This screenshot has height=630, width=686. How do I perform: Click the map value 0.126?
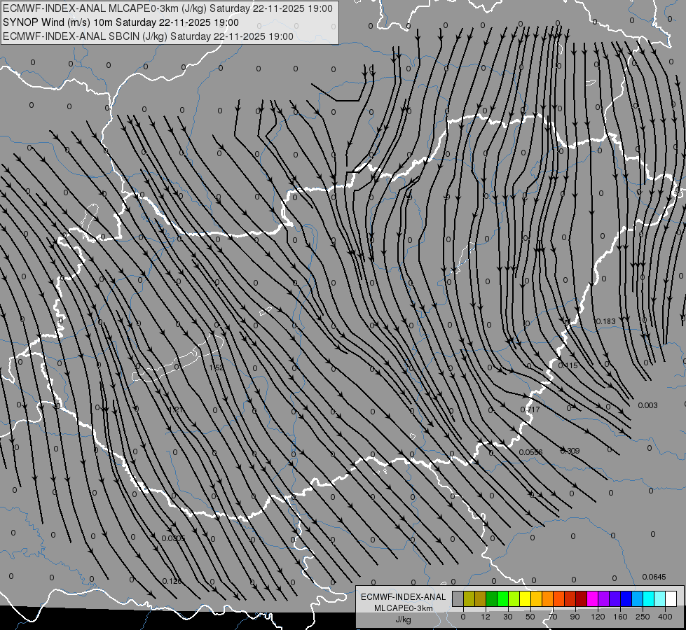coord(172,581)
